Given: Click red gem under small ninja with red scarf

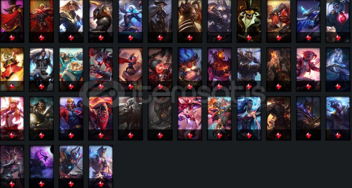Looking at the screenshot, I should (x=130, y=87).
